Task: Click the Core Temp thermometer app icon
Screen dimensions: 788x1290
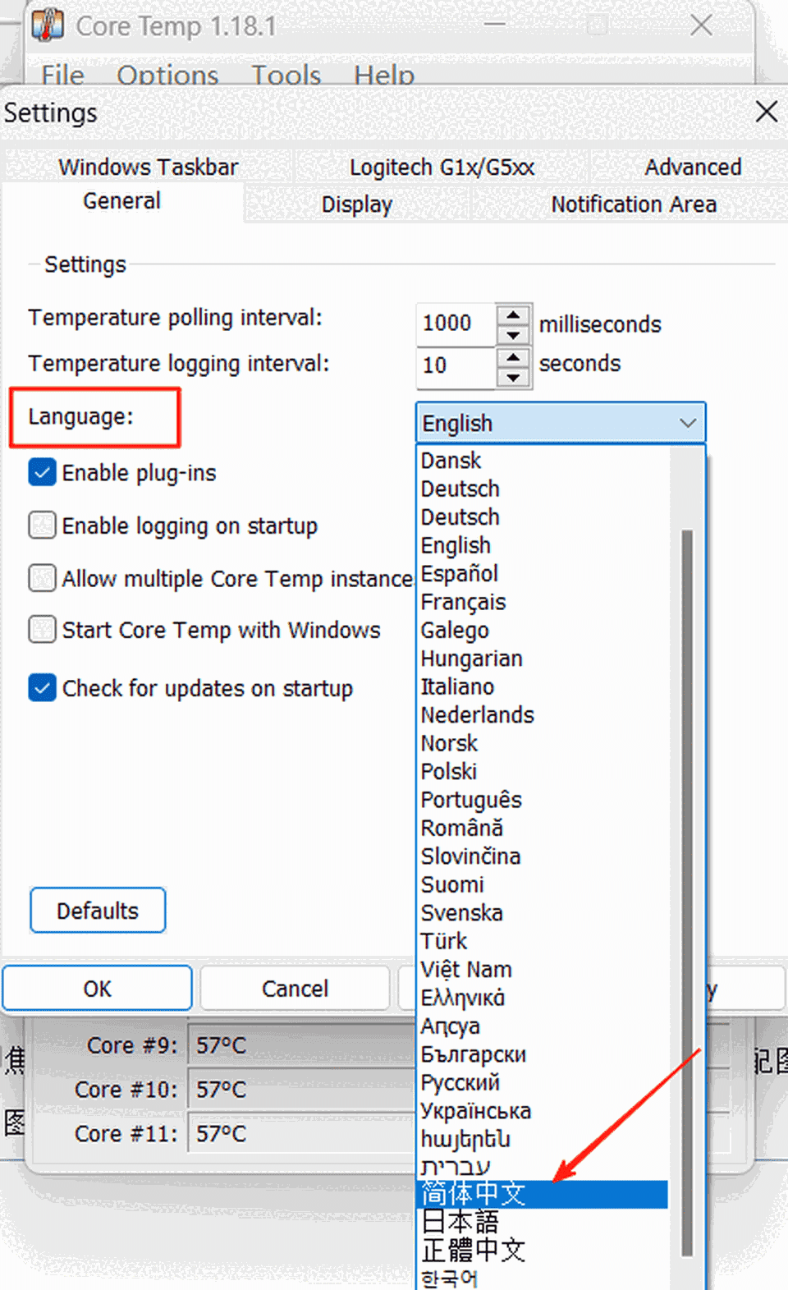Action: click(48, 25)
